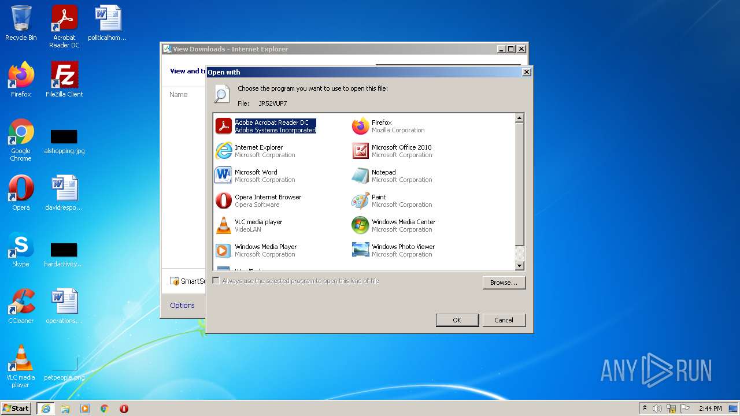This screenshot has height=416, width=740.
Task: Select Internet Explorer icon in program list
Action: pyautogui.click(x=224, y=151)
